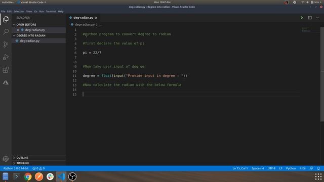Open the Run and Debug view

point(6,57)
